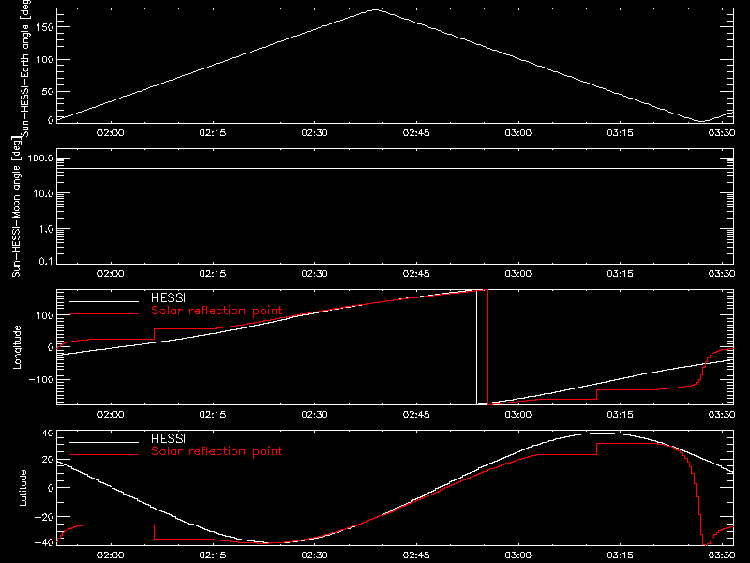Image resolution: width=750 pixels, height=563 pixels.
Task: Select the 'Latitude' vertical axis title
Action: pyautogui.click(x=22, y=488)
